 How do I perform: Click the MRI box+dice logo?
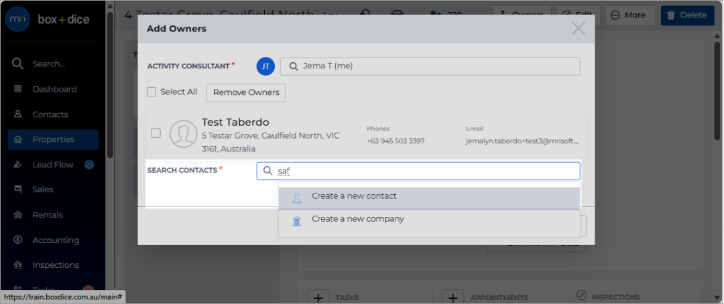(x=48, y=19)
